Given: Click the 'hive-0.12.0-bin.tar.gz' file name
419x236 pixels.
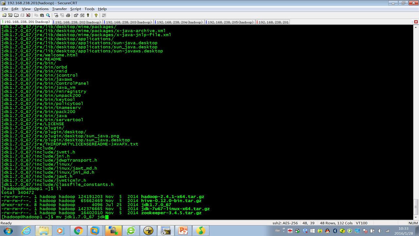Looking at the screenshot, I should click(x=171, y=201).
